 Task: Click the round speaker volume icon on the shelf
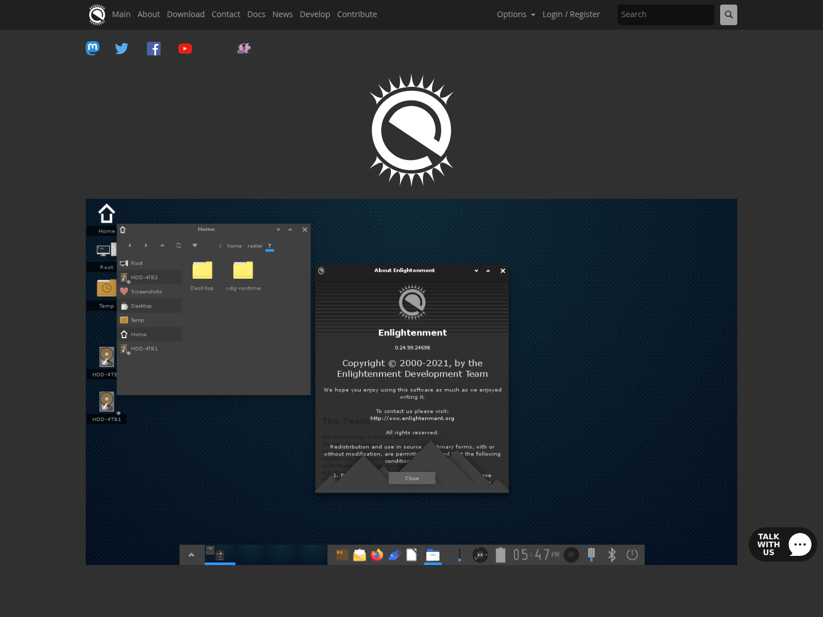(571, 555)
